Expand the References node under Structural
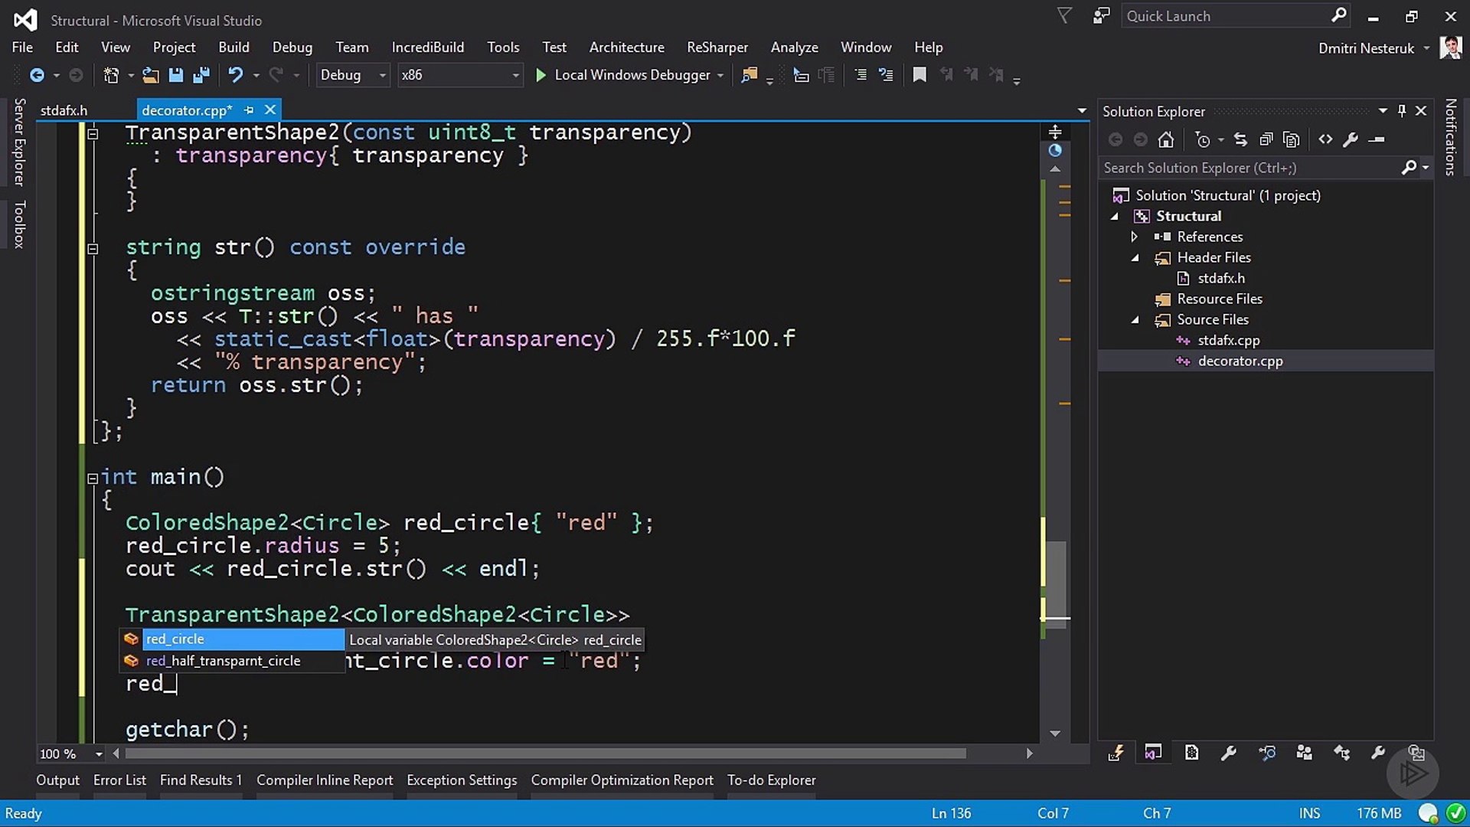This screenshot has height=827, width=1470. [1135, 237]
